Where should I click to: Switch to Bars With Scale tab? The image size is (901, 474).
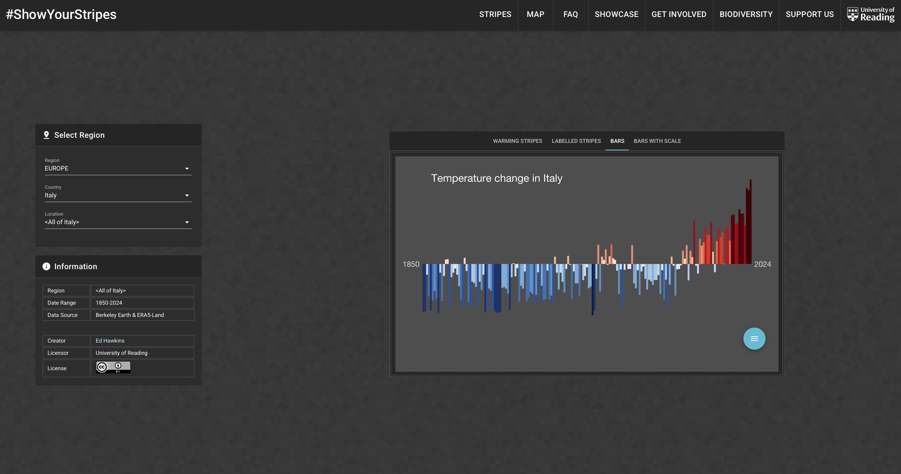point(657,141)
